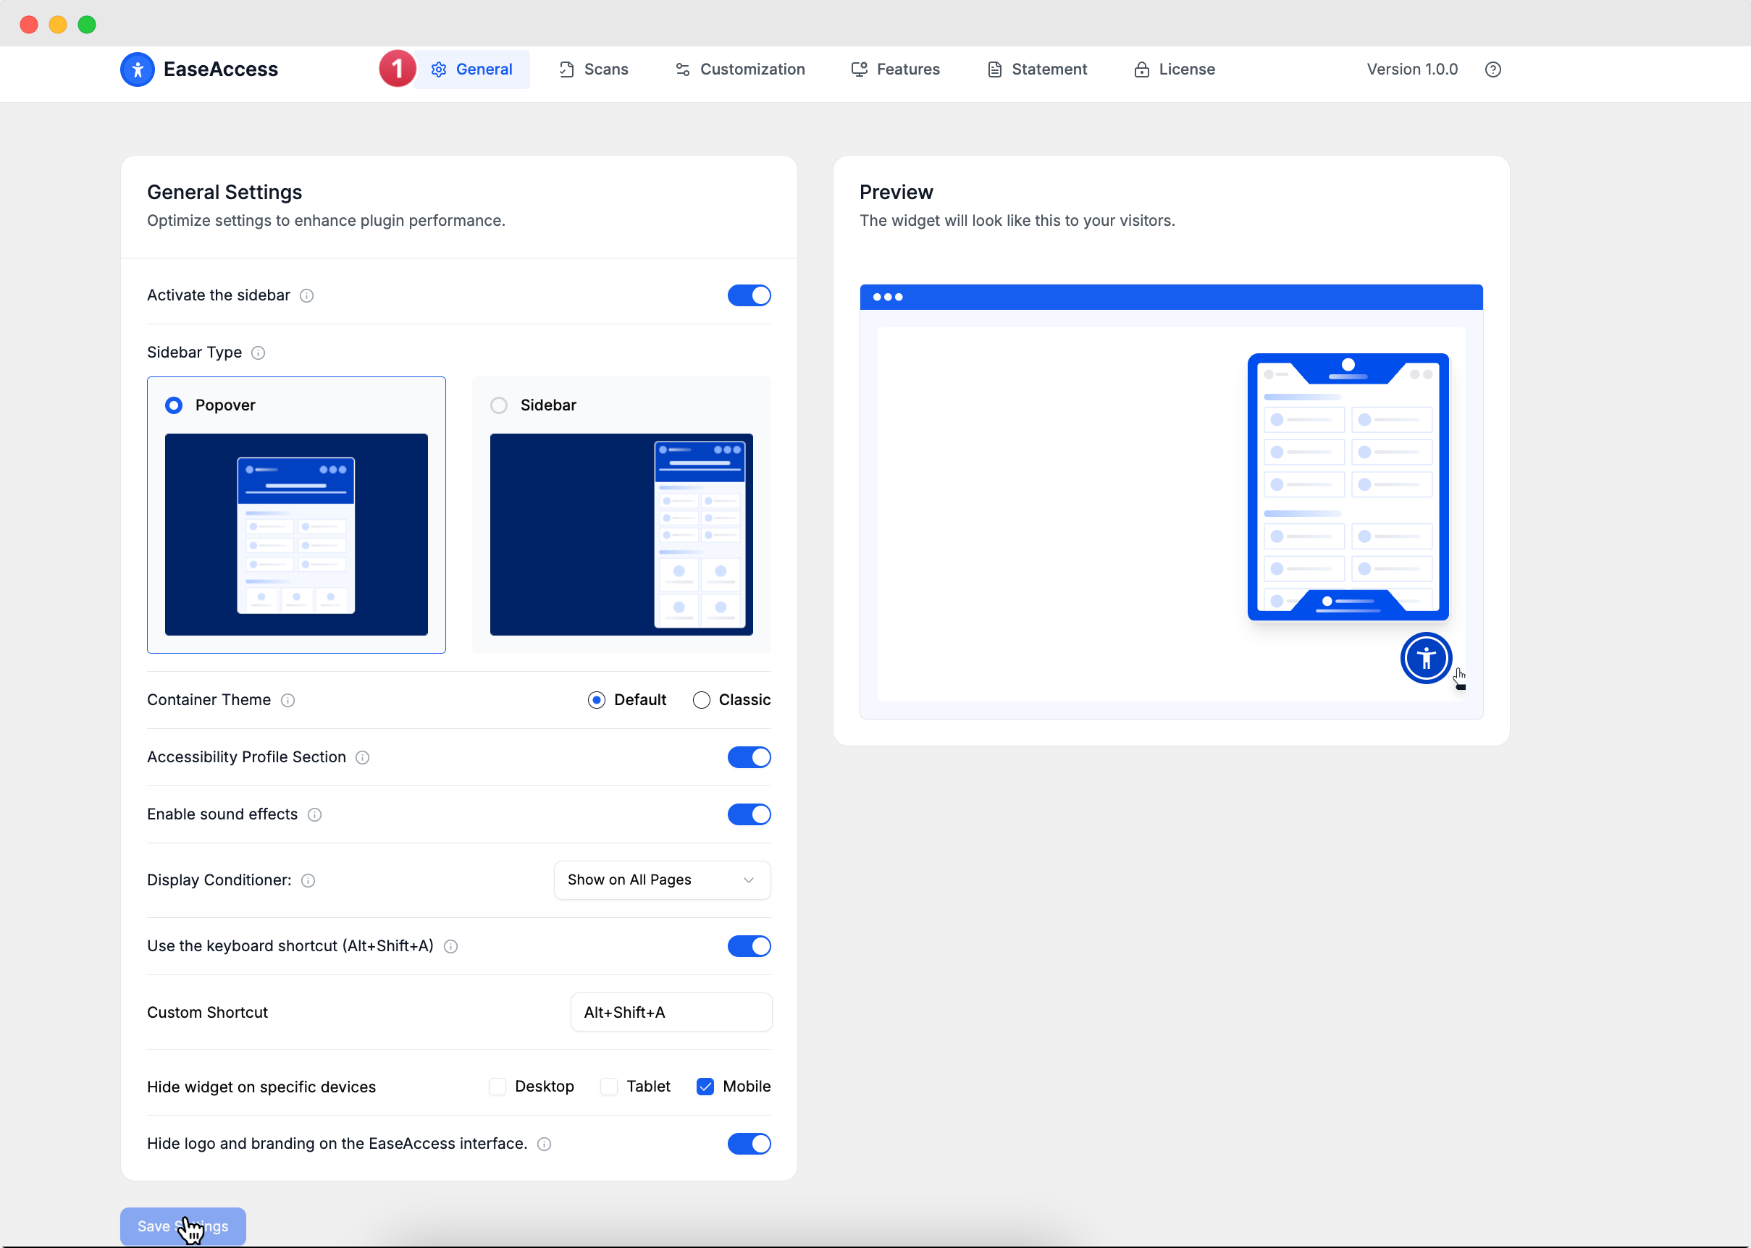This screenshot has height=1248, width=1751.
Task: Click info icon next to Display Conditioner
Action: 308,881
